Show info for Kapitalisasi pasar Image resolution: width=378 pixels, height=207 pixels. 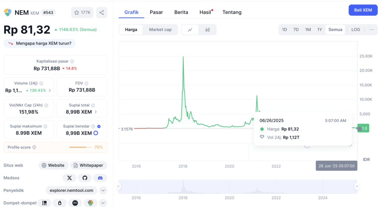coord(72,61)
